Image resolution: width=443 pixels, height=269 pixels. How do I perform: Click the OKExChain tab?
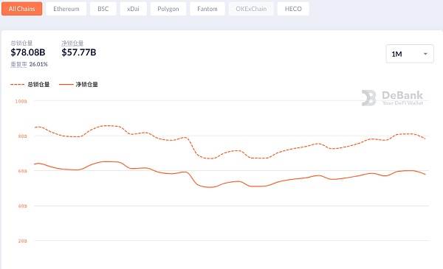[x=251, y=9]
